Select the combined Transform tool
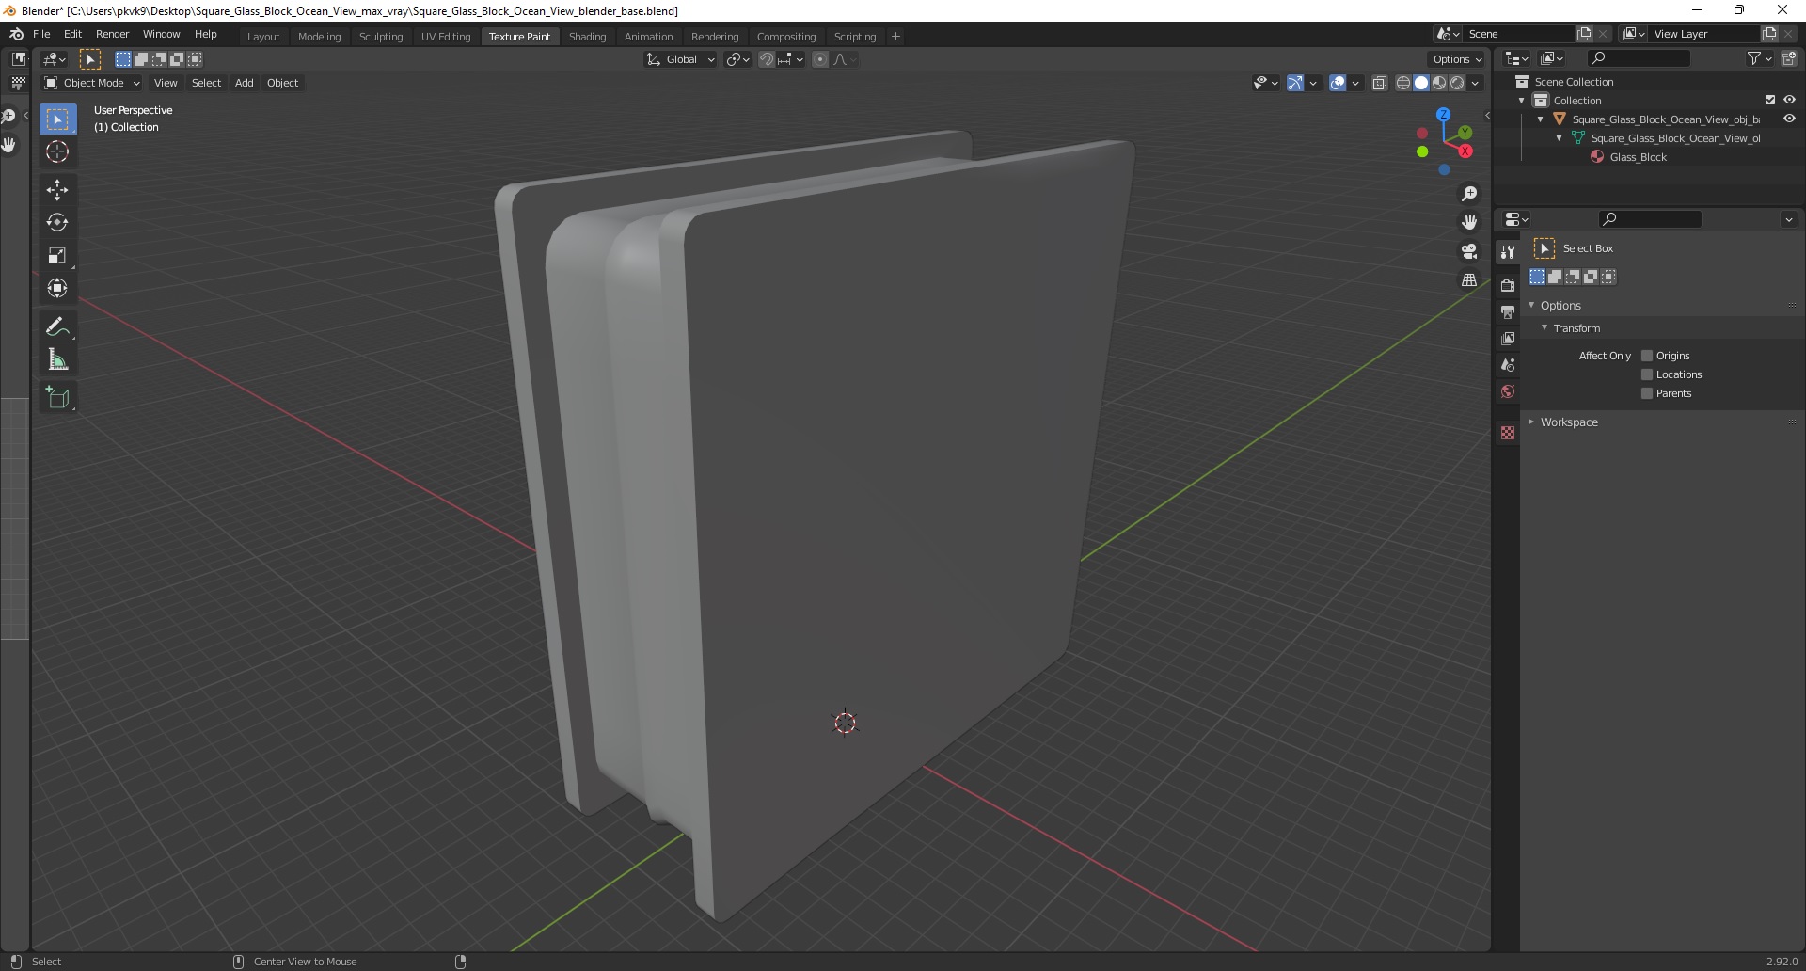 pos(57,289)
